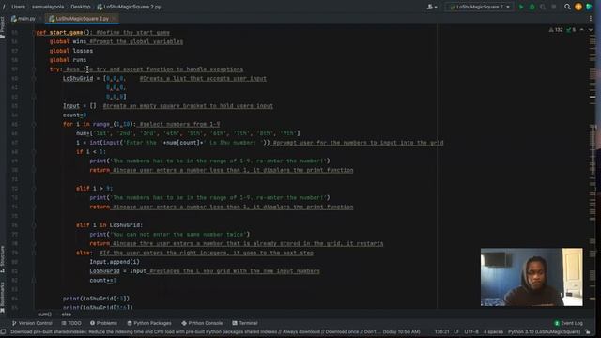Run with coverage icon in toolbar

click(x=543, y=7)
